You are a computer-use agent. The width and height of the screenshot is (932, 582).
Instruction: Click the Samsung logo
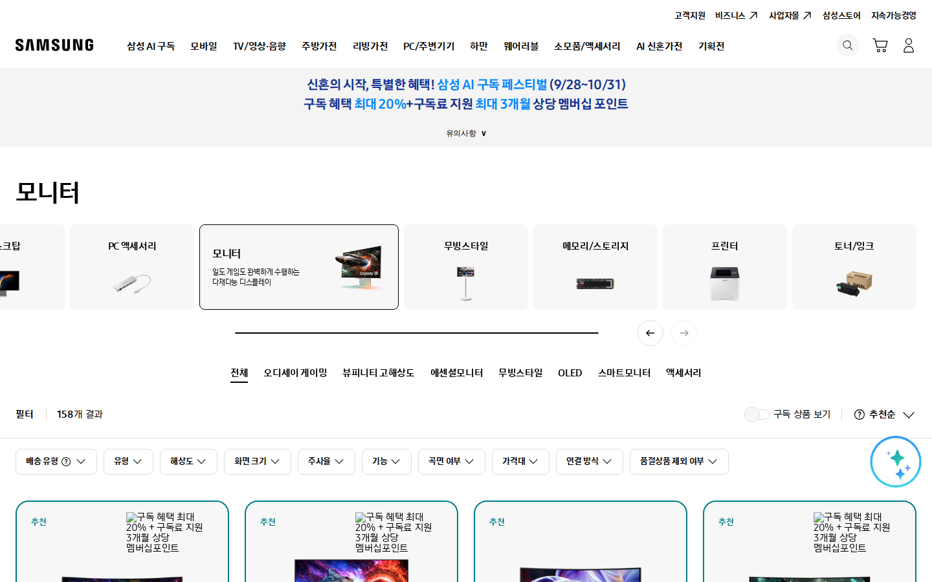pos(54,45)
